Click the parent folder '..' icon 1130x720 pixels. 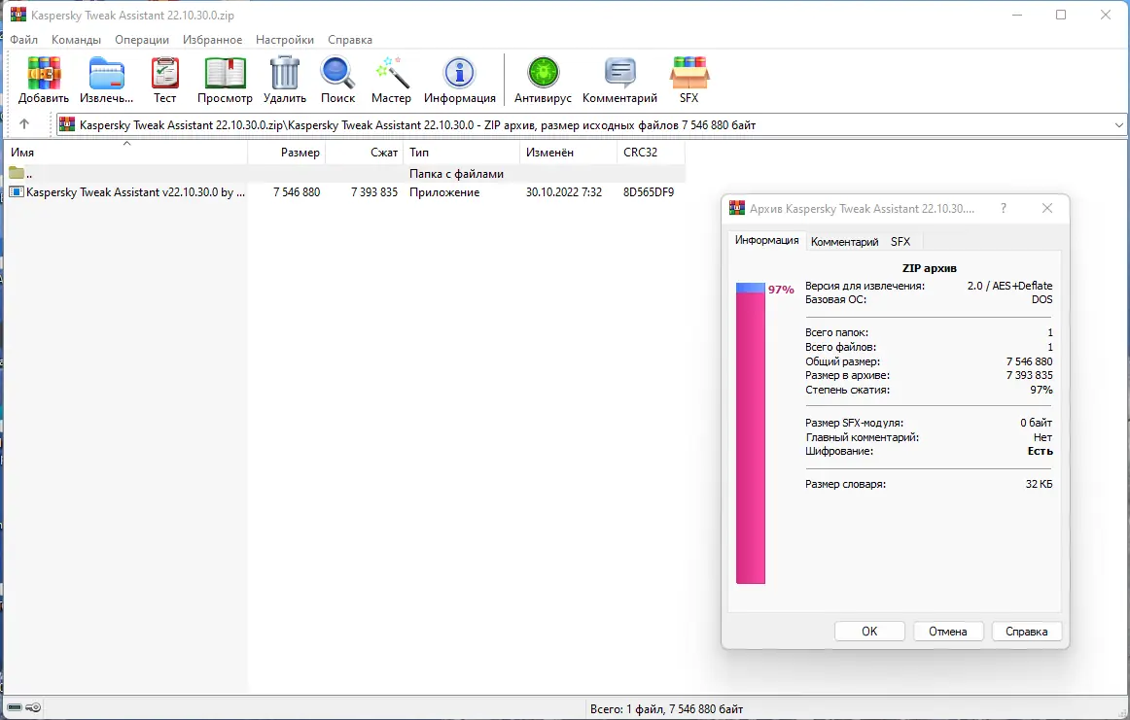[x=16, y=173]
